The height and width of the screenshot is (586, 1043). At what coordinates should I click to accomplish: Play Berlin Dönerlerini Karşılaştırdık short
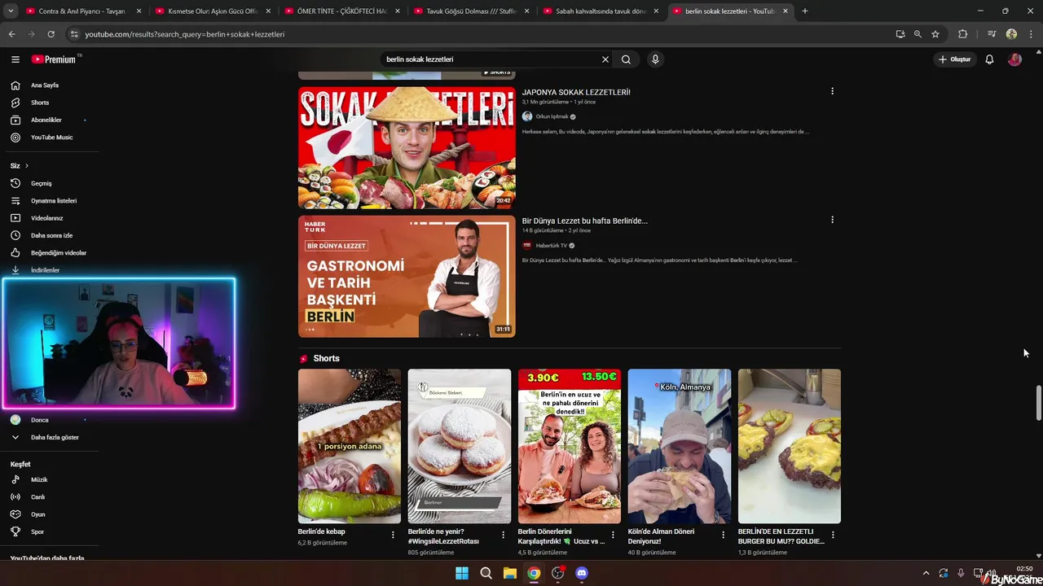(x=570, y=446)
